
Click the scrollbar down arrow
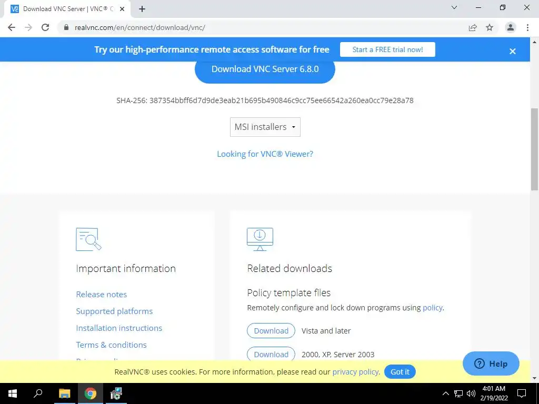coord(534,378)
